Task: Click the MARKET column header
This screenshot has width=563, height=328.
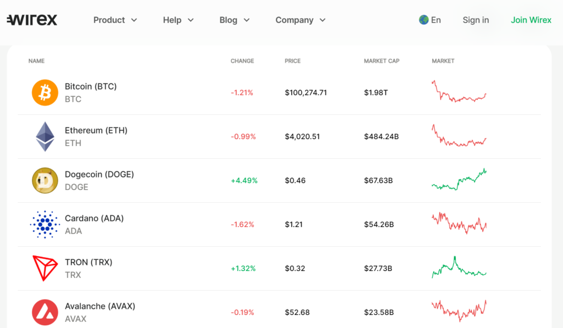Action: 443,61
